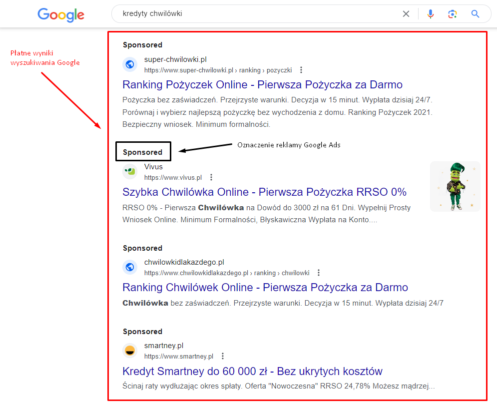Click the super-chwilowki.pl ranking pozyczki URL

point(218,70)
